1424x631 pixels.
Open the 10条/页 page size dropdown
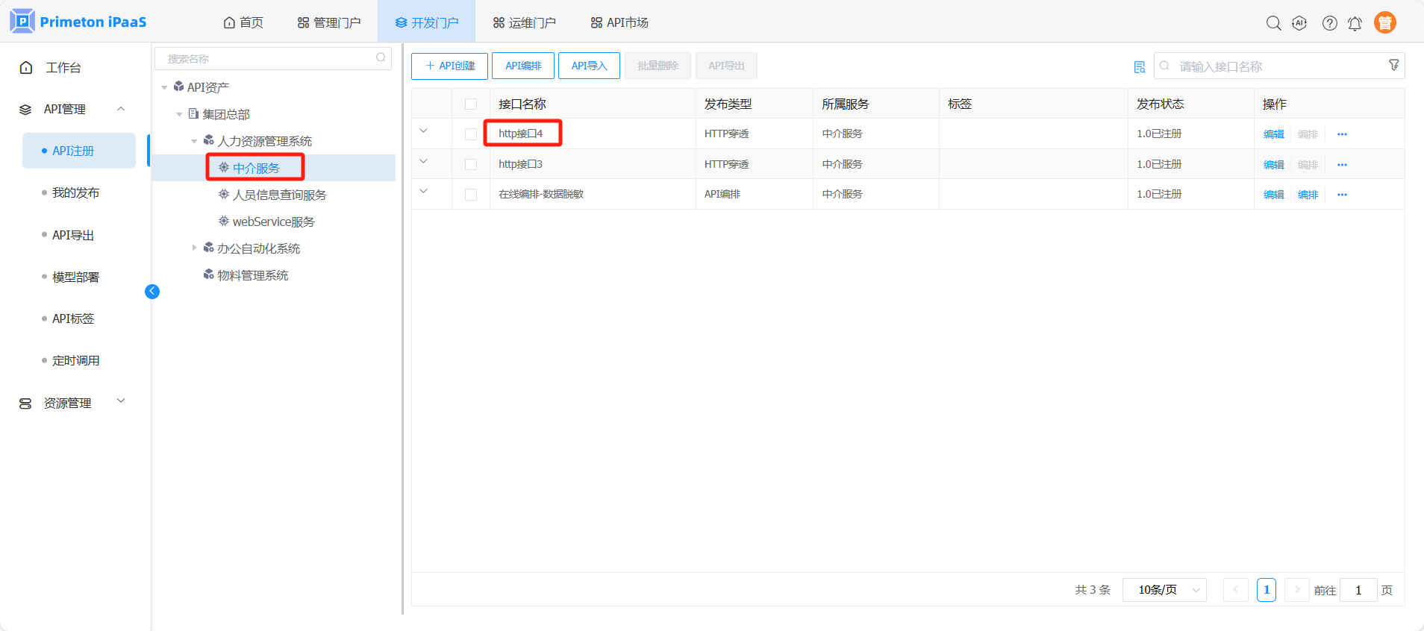[x=1164, y=590]
